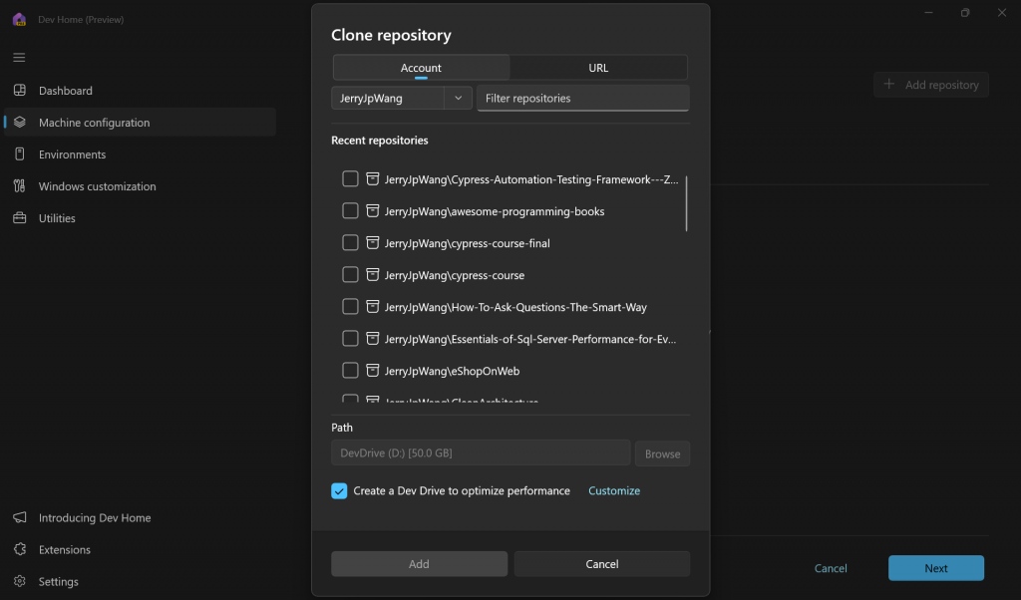The width and height of the screenshot is (1021, 600).
Task: Click the repository list scrollbar
Action: [686, 203]
